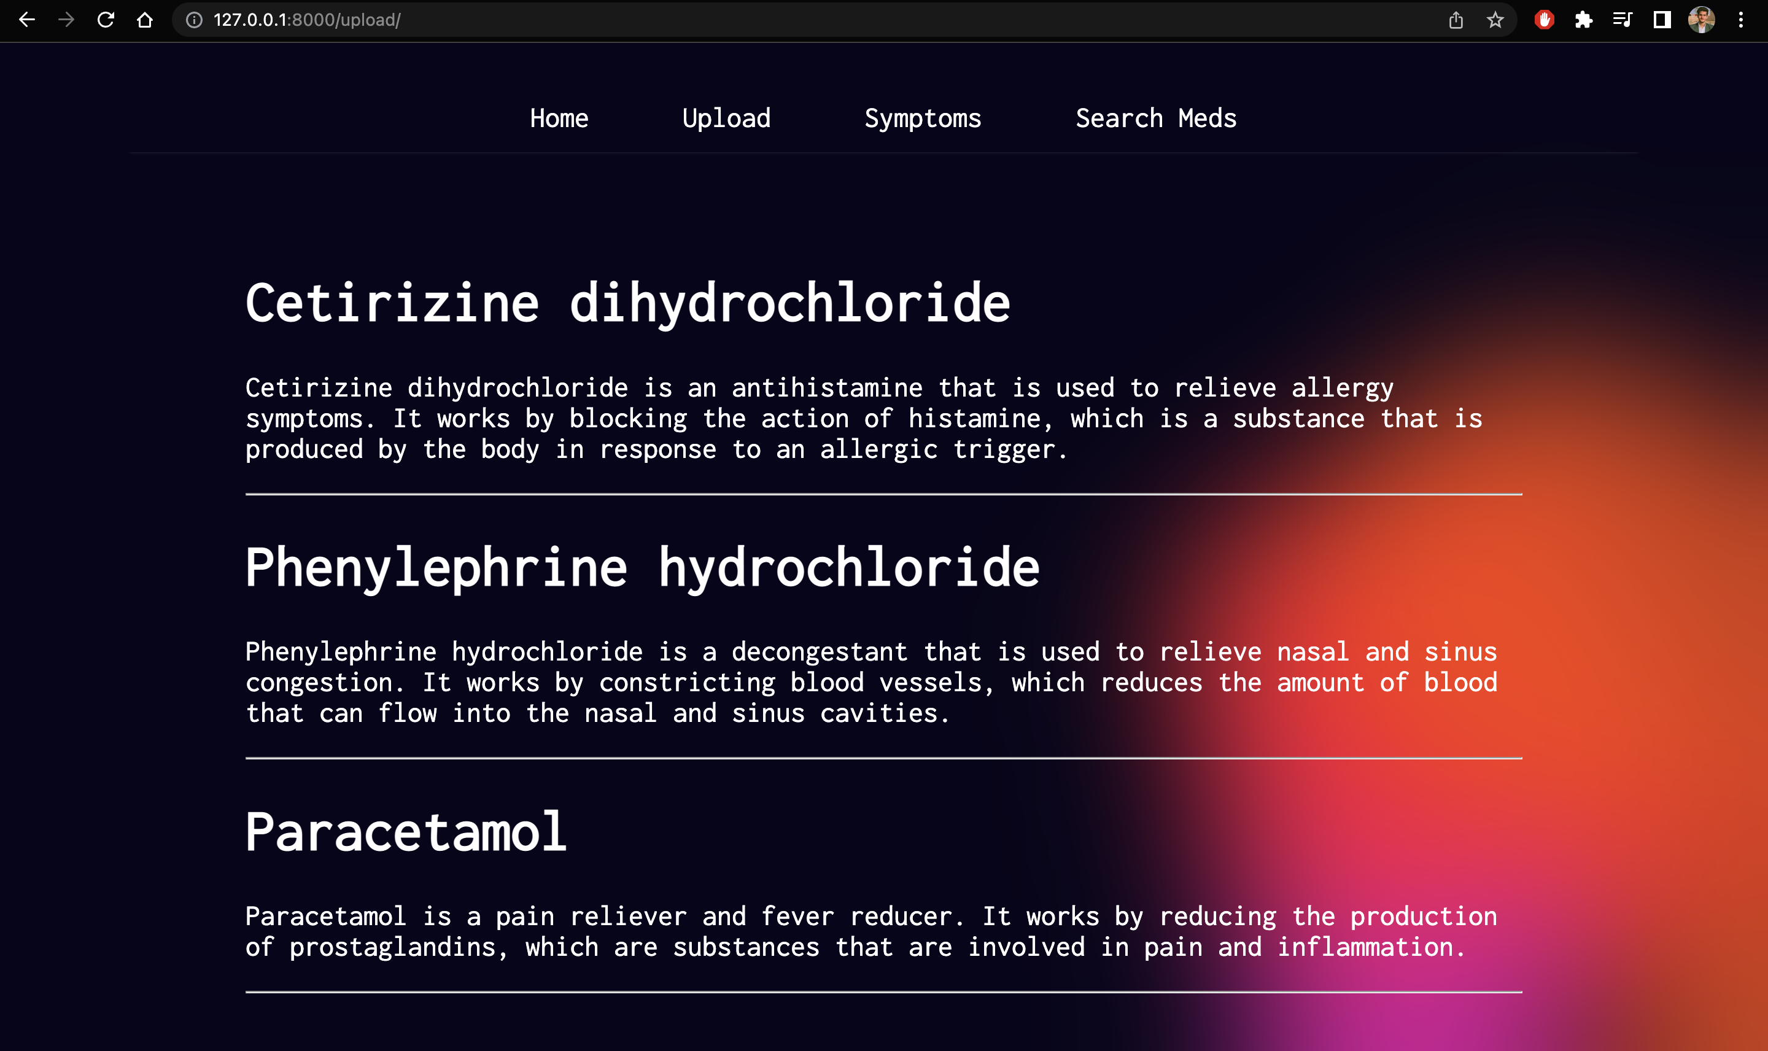1768x1051 pixels.
Task: Click the browser forward arrow
Action: click(66, 20)
